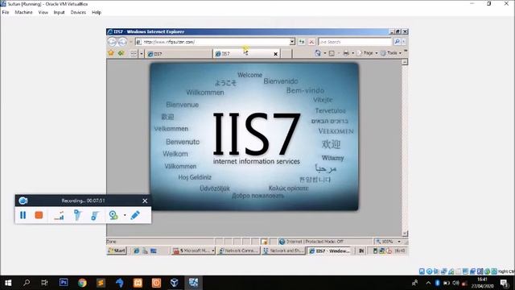
Task: Open the notification center icon
Action: [x=505, y=283]
